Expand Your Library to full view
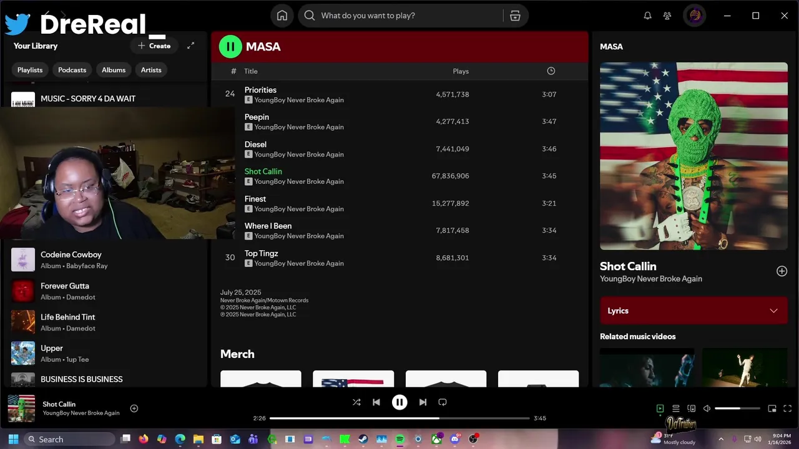Screen dimensions: 799x449 [190, 46]
